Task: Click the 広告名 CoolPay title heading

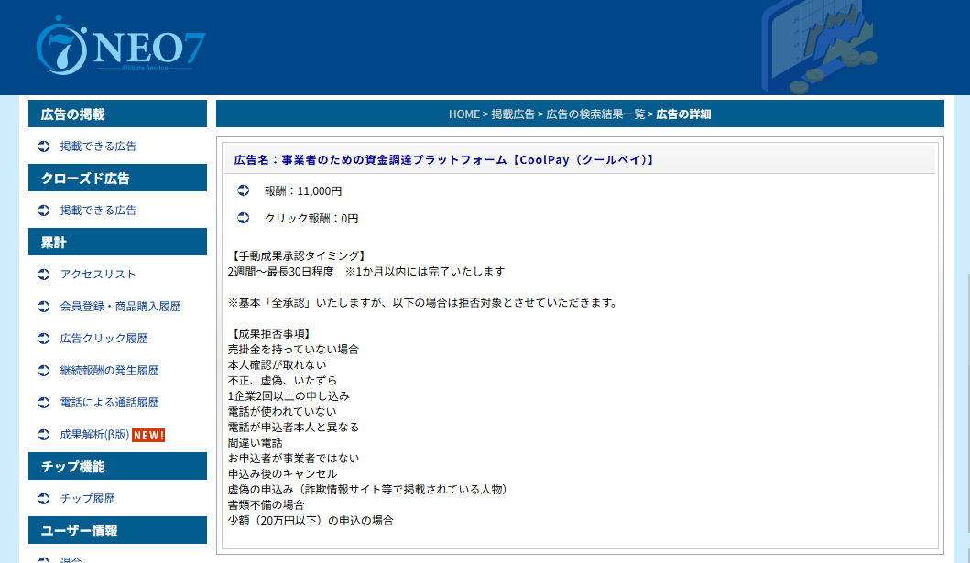Action: click(x=444, y=160)
